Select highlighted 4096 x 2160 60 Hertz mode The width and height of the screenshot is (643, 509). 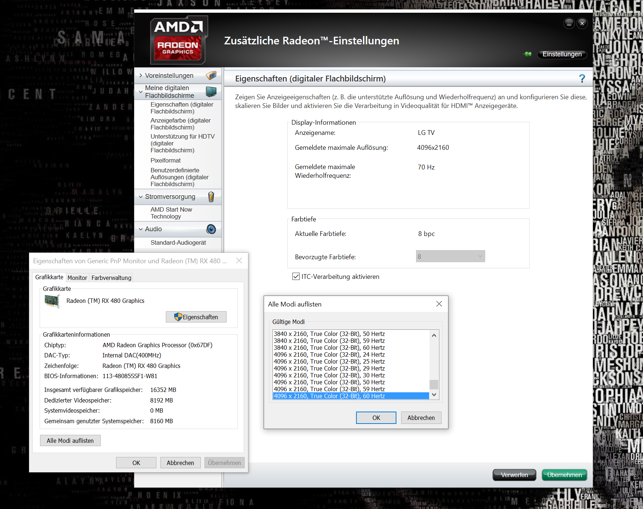coord(351,396)
